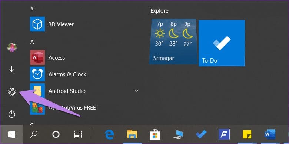Viewport: 289px width, 144px height.
Task: Open the Downloads folder icon in sidebar
Action: pyautogui.click(x=12, y=70)
